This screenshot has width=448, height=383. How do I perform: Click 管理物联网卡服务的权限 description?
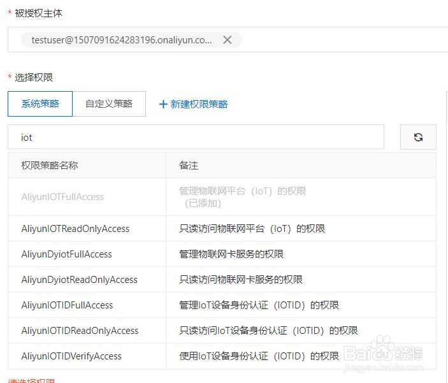(x=231, y=254)
